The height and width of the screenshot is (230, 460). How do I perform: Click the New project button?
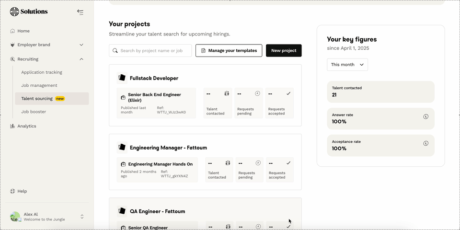tap(284, 50)
